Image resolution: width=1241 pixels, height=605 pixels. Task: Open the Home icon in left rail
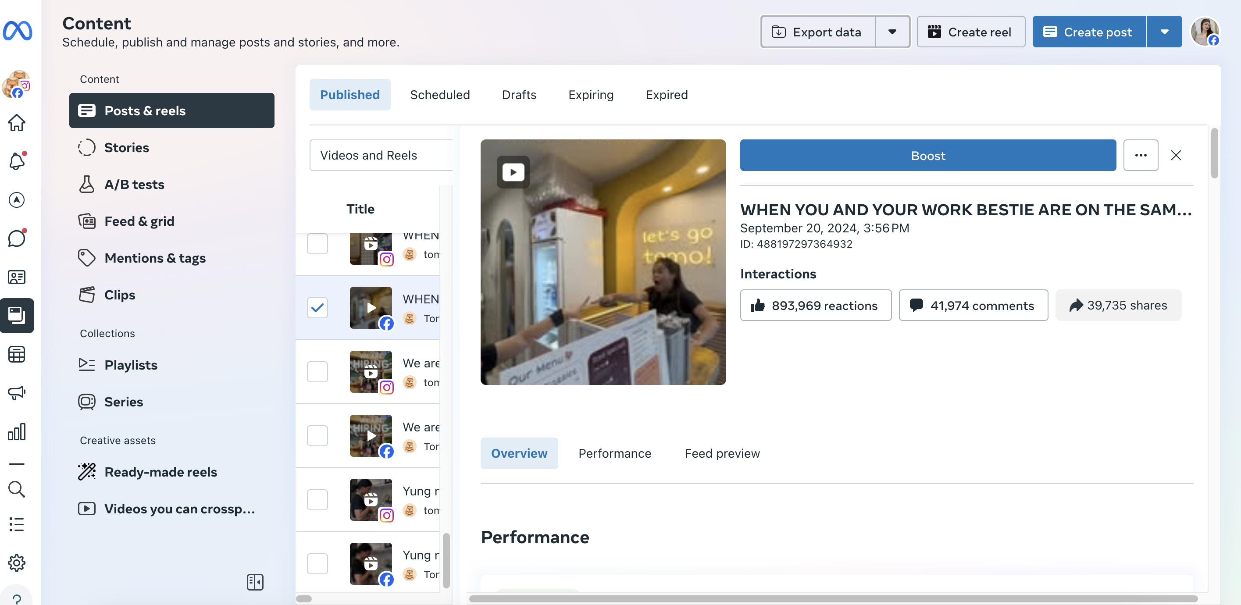coord(16,122)
